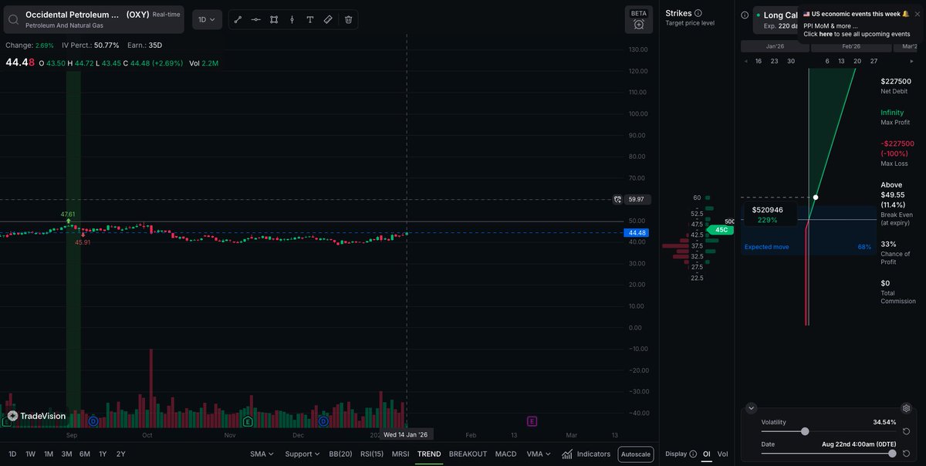Click the TradeVision logo
Screen dimensions: 926x466
pyautogui.click(x=36, y=416)
